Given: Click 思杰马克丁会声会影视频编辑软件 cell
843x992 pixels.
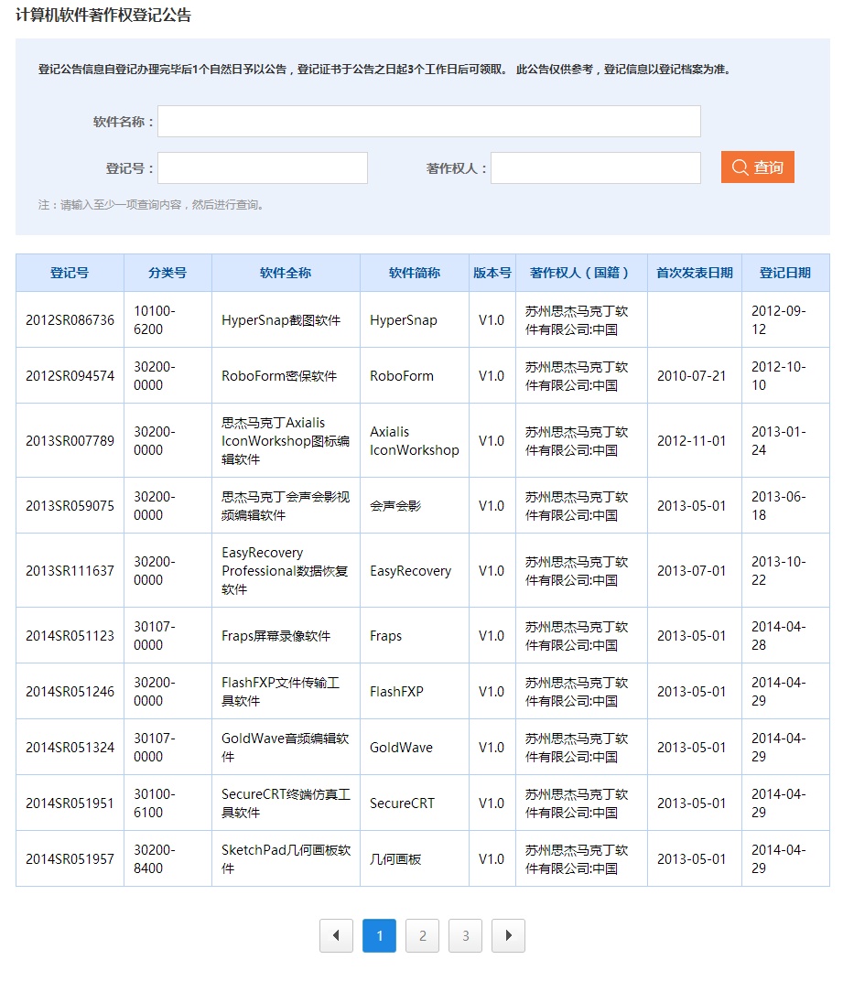Looking at the screenshot, I should tap(286, 506).
